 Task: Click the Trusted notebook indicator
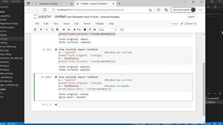174,24
